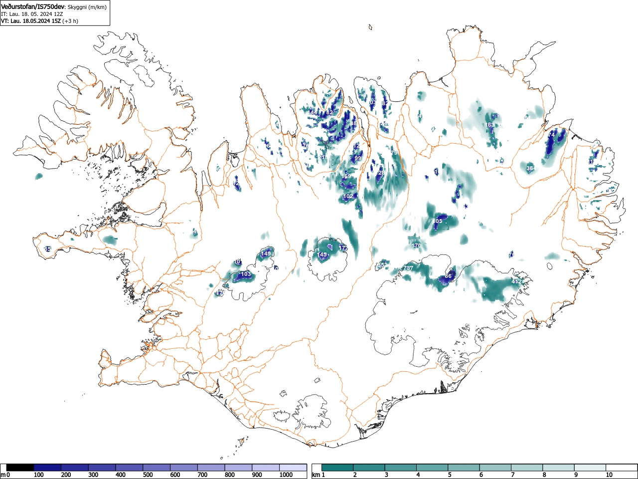This screenshot has height=479, width=638.
Task: Click the '170' visibility value on map
Action: point(417,245)
